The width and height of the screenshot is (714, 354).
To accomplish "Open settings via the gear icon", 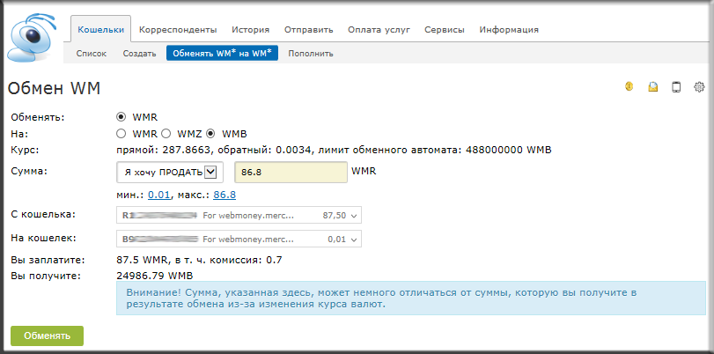I will click(700, 87).
